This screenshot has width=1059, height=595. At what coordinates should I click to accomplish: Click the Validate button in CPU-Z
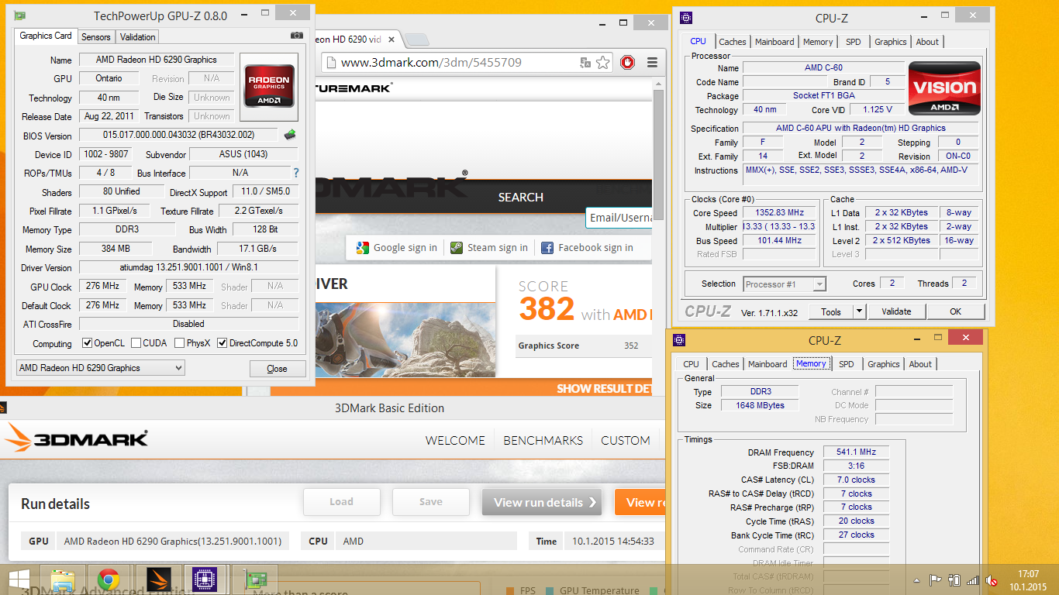click(896, 311)
